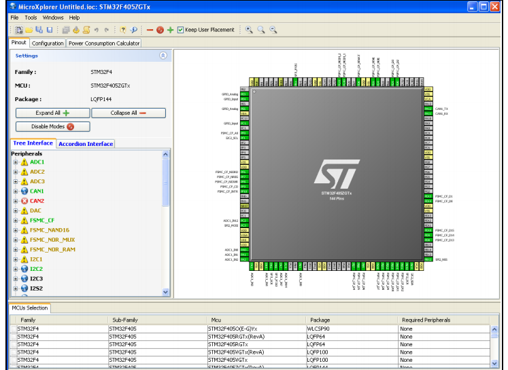Click the red minus collapse toolbar icon
The height and width of the screenshot is (370, 508).
pos(150,30)
